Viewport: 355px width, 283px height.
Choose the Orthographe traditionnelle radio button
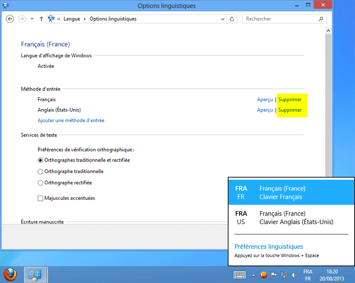click(40, 172)
